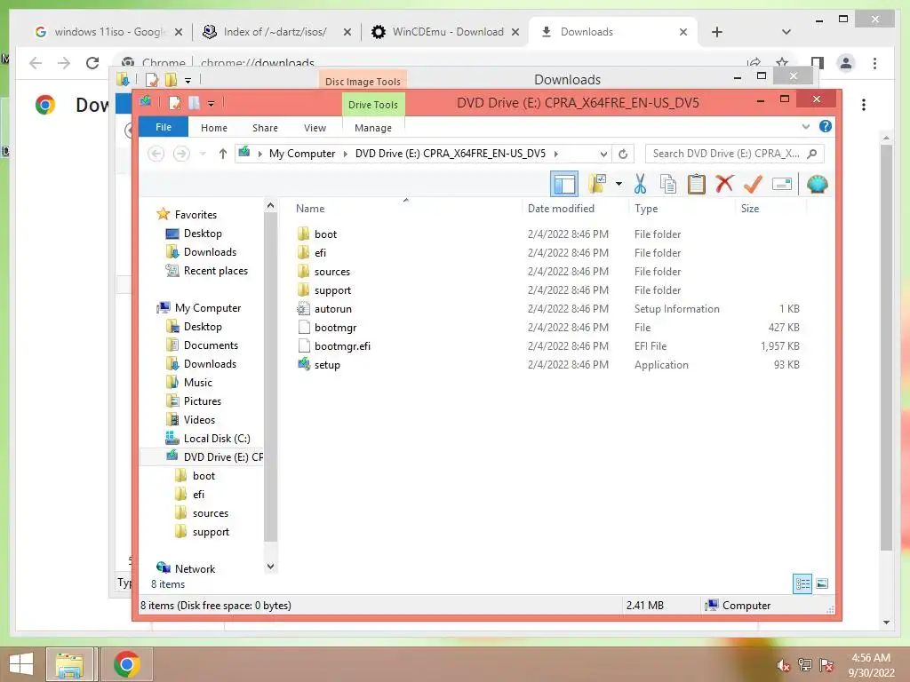Screen dimensions: 910x682
Task: Click the search magnifier icon
Action: point(812,154)
